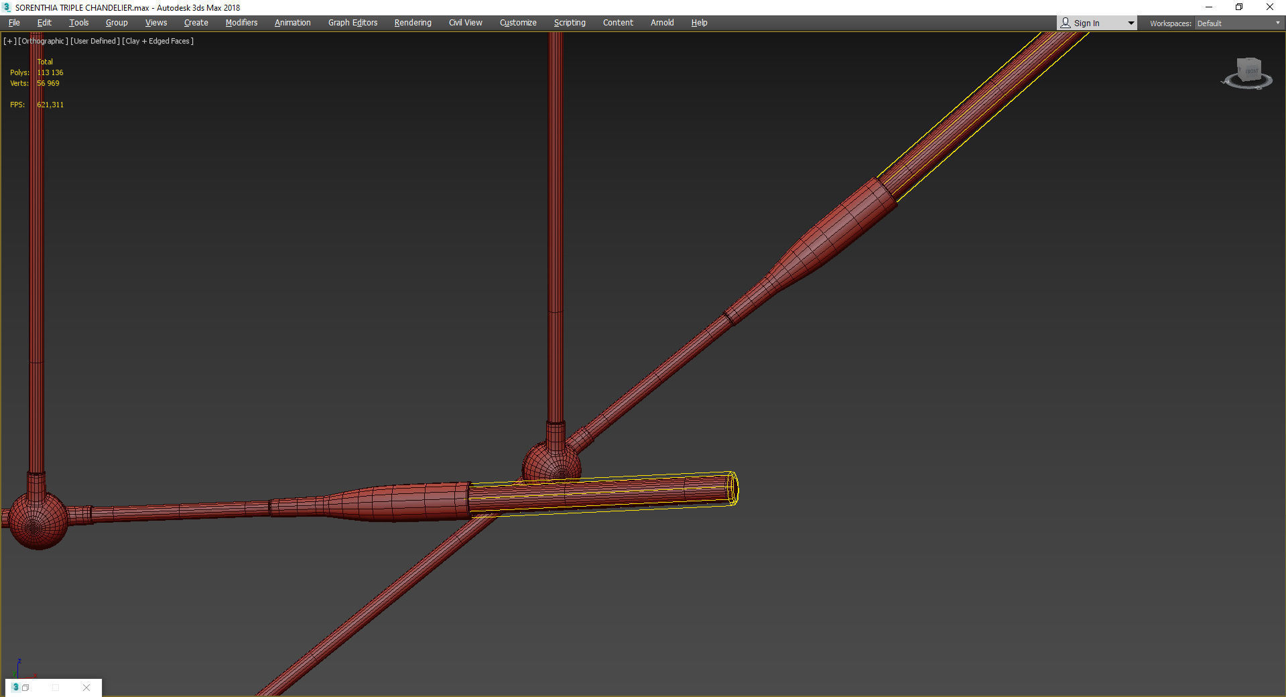This screenshot has width=1286, height=697.
Task: Open the Scripting menu
Action: [570, 23]
